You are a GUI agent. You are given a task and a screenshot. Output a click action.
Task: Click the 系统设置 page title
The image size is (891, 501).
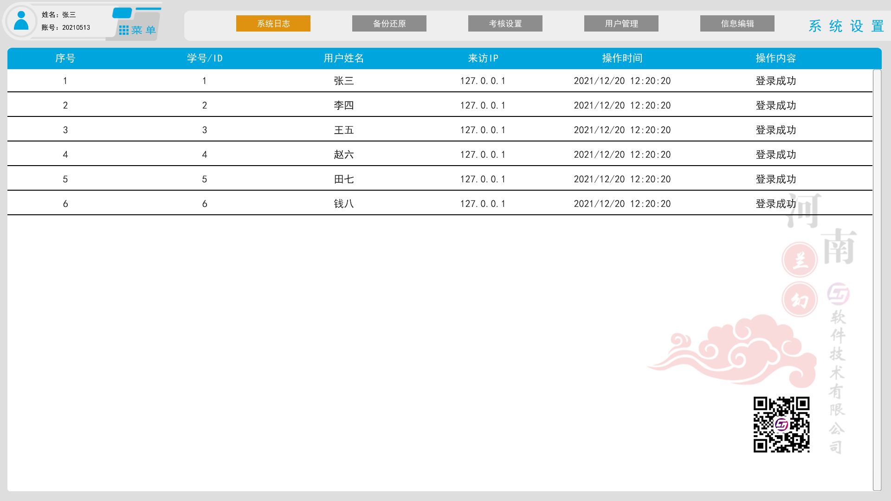click(x=846, y=26)
